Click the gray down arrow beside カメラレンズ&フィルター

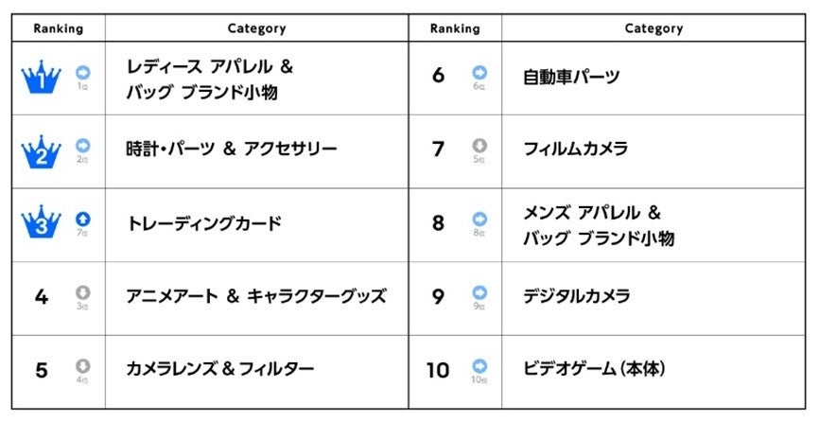pyautogui.click(x=83, y=365)
